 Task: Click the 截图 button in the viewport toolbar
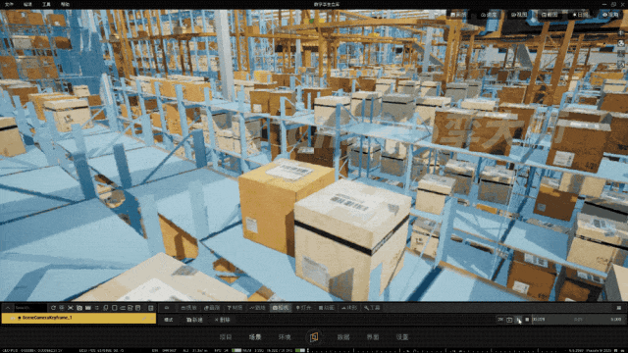[549, 15]
